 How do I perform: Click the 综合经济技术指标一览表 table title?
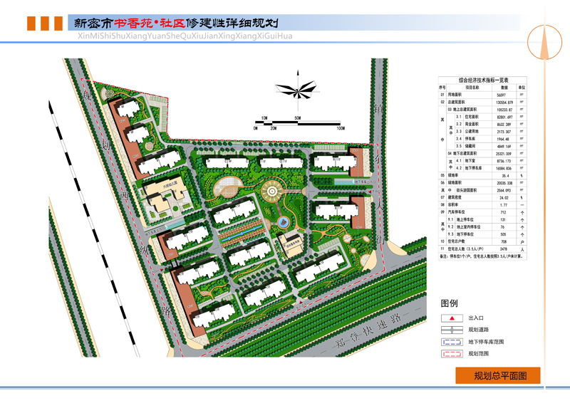click(x=482, y=81)
